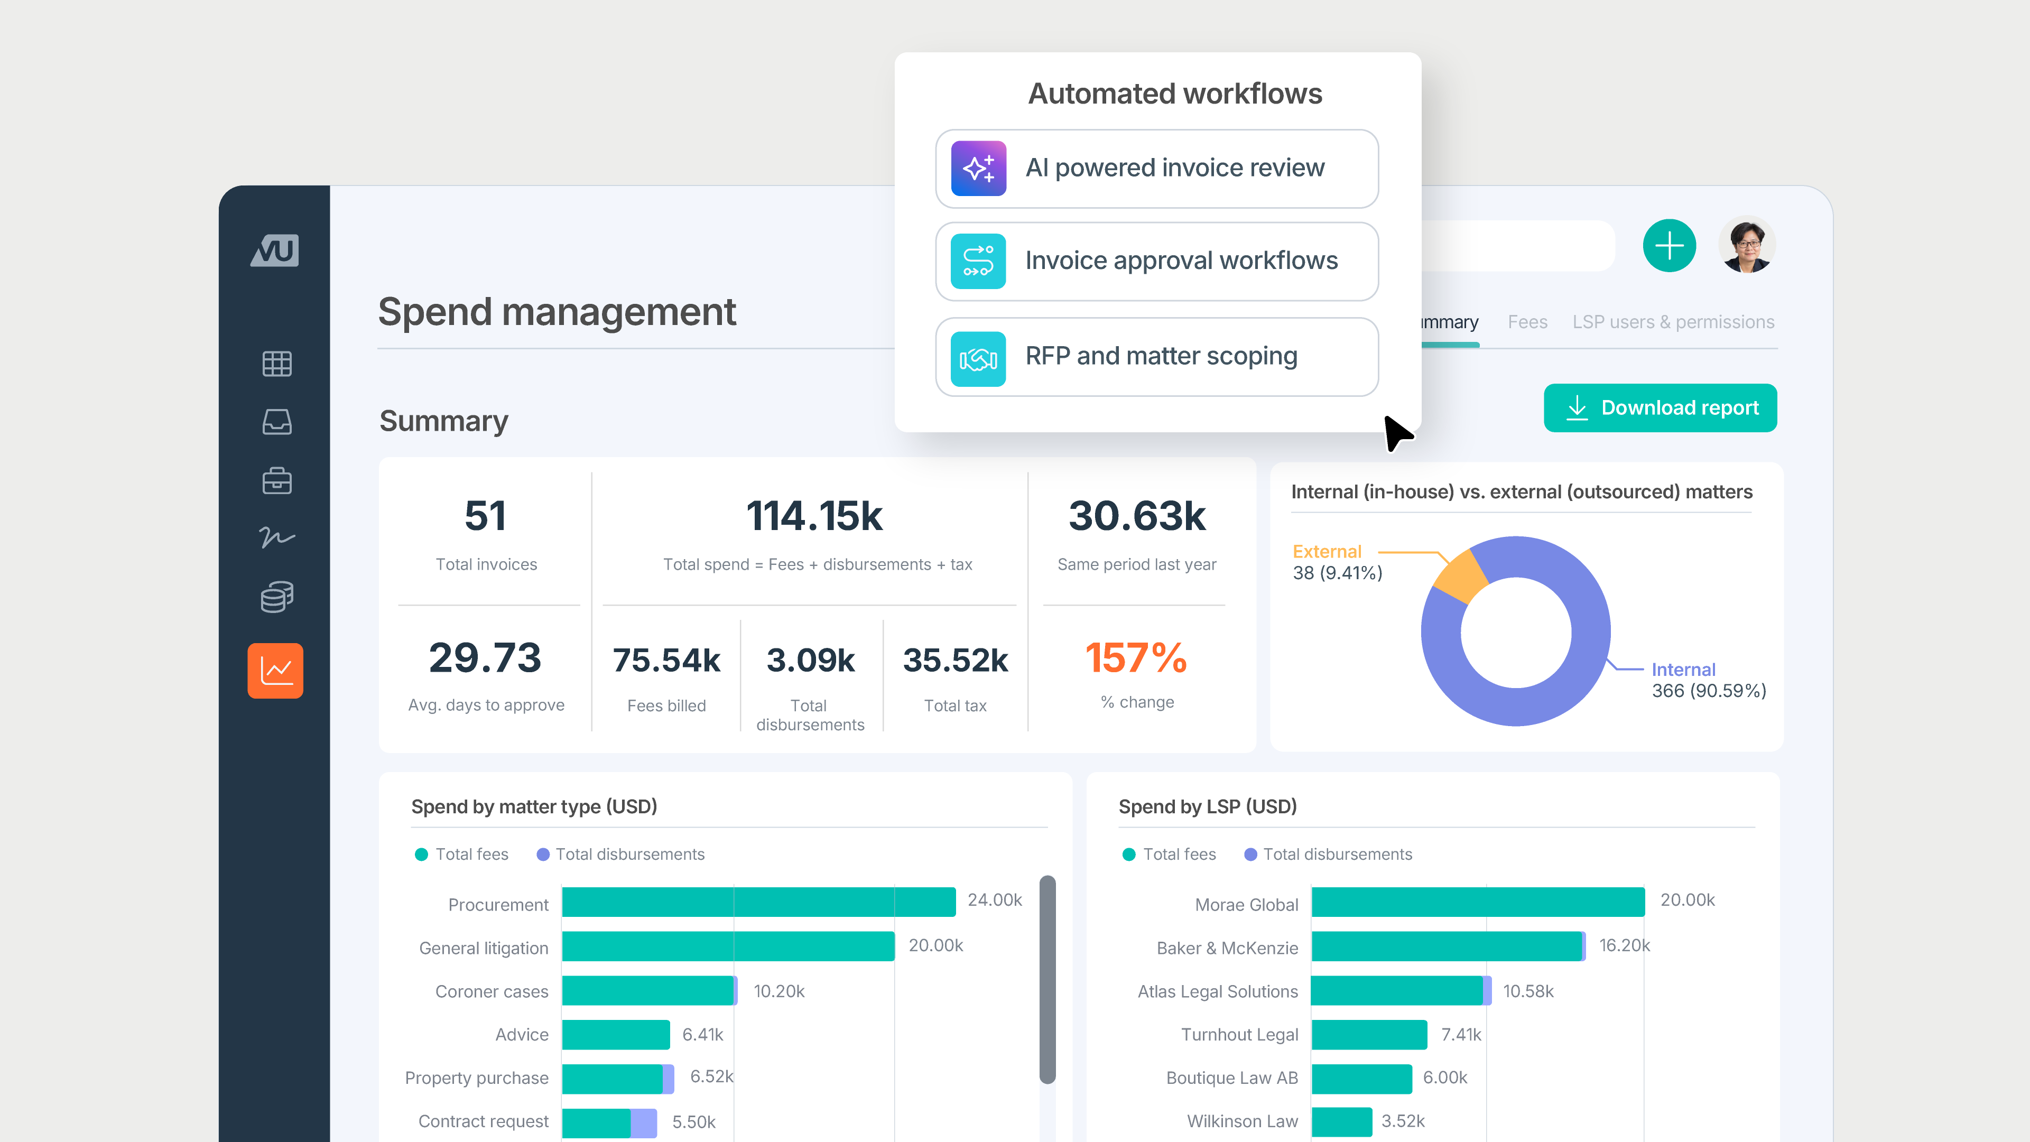Select AI powered invoice review option
The width and height of the screenshot is (2030, 1142).
pos(1174,169)
